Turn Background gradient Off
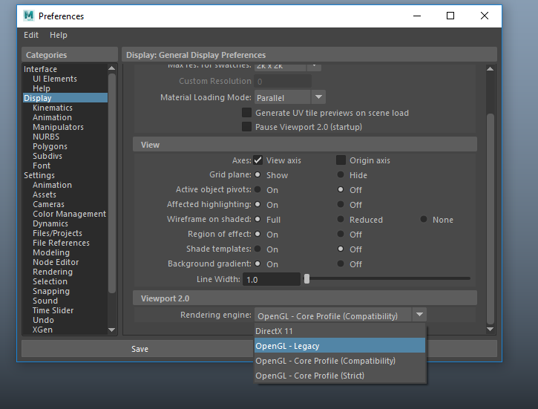 point(341,264)
